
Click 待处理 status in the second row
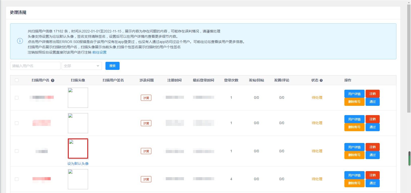pyautogui.click(x=317, y=123)
